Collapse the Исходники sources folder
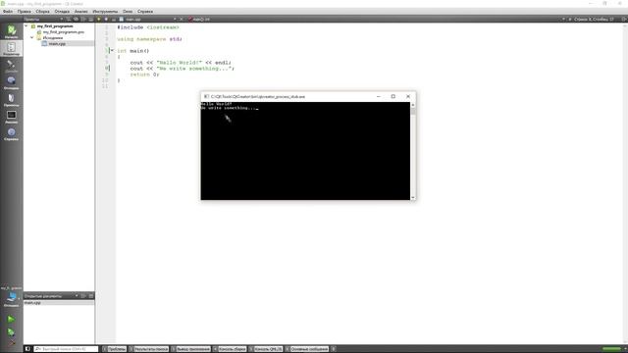This screenshot has width=628, height=353. (x=32, y=37)
